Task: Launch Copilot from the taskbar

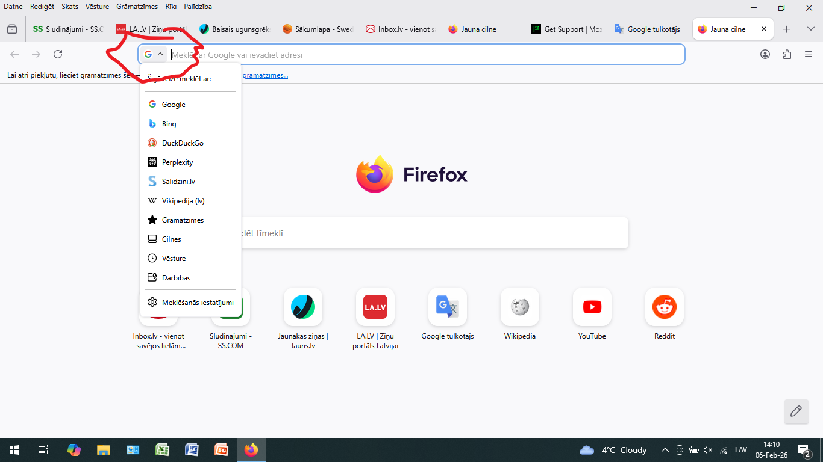Action: click(x=74, y=450)
